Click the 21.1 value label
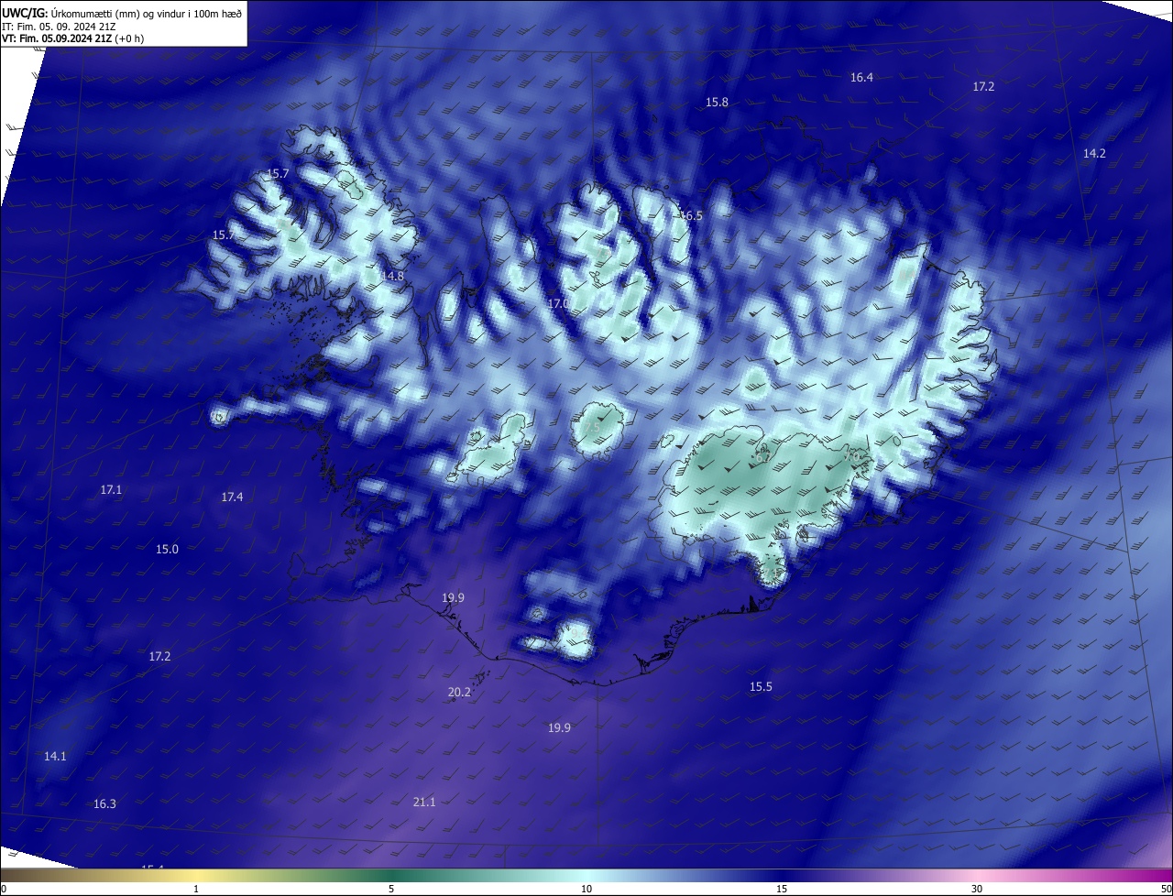Screen dimensions: 1173x896 click(x=424, y=803)
